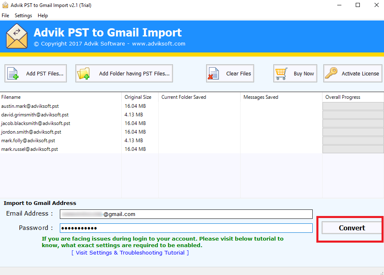Open the Help menu
This screenshot has height=275, width=384.
click(43, 16)
